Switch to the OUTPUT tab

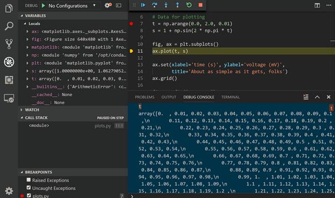click(x=169, y=97)
